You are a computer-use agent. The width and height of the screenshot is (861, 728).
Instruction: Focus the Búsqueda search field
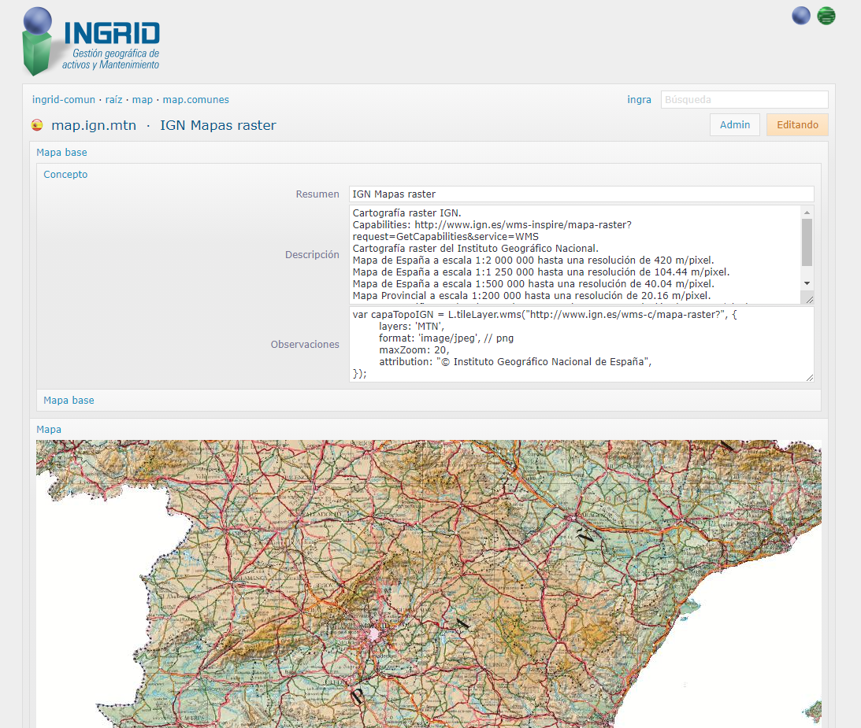(744, 100)
